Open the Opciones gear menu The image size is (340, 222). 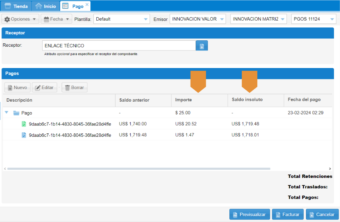coord(21,19)
